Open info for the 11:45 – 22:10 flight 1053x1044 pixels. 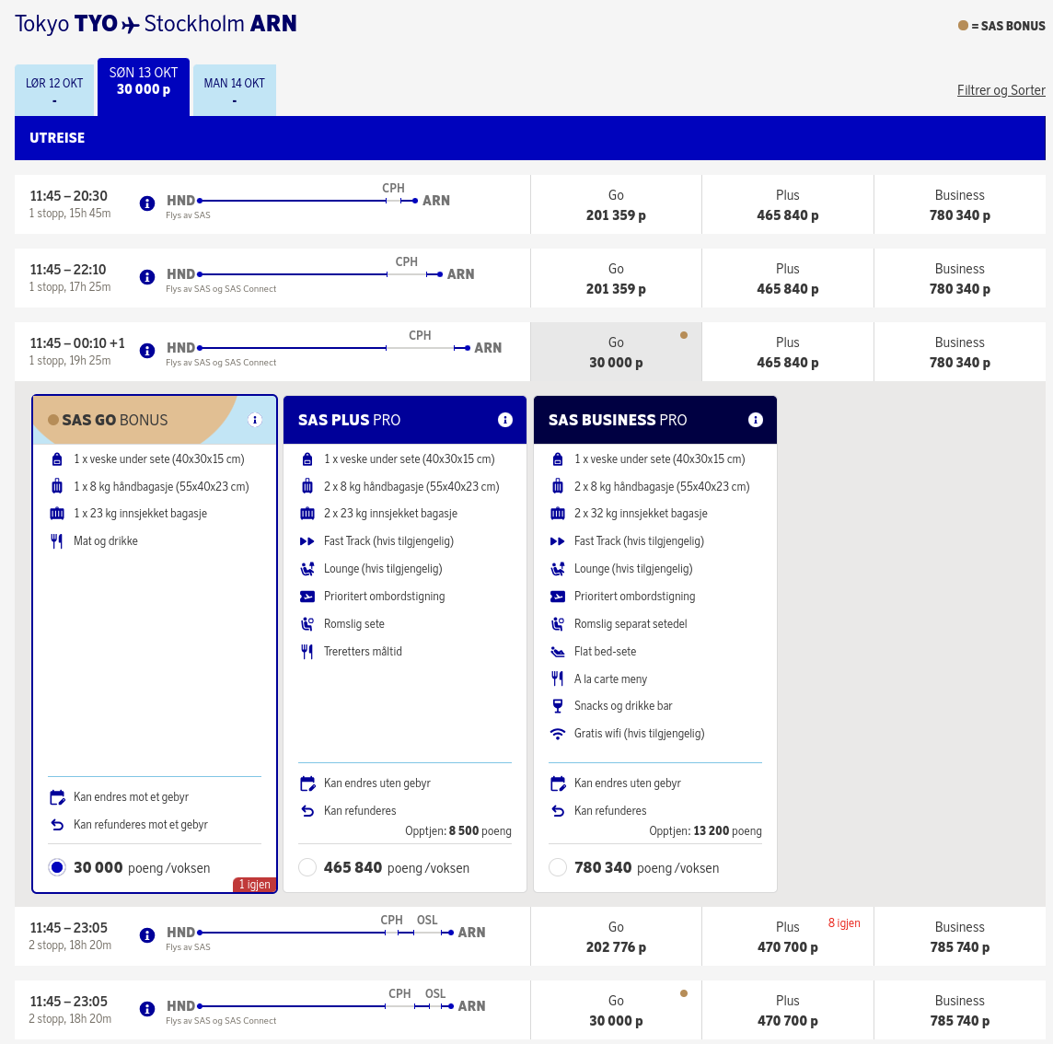[147, 277]
